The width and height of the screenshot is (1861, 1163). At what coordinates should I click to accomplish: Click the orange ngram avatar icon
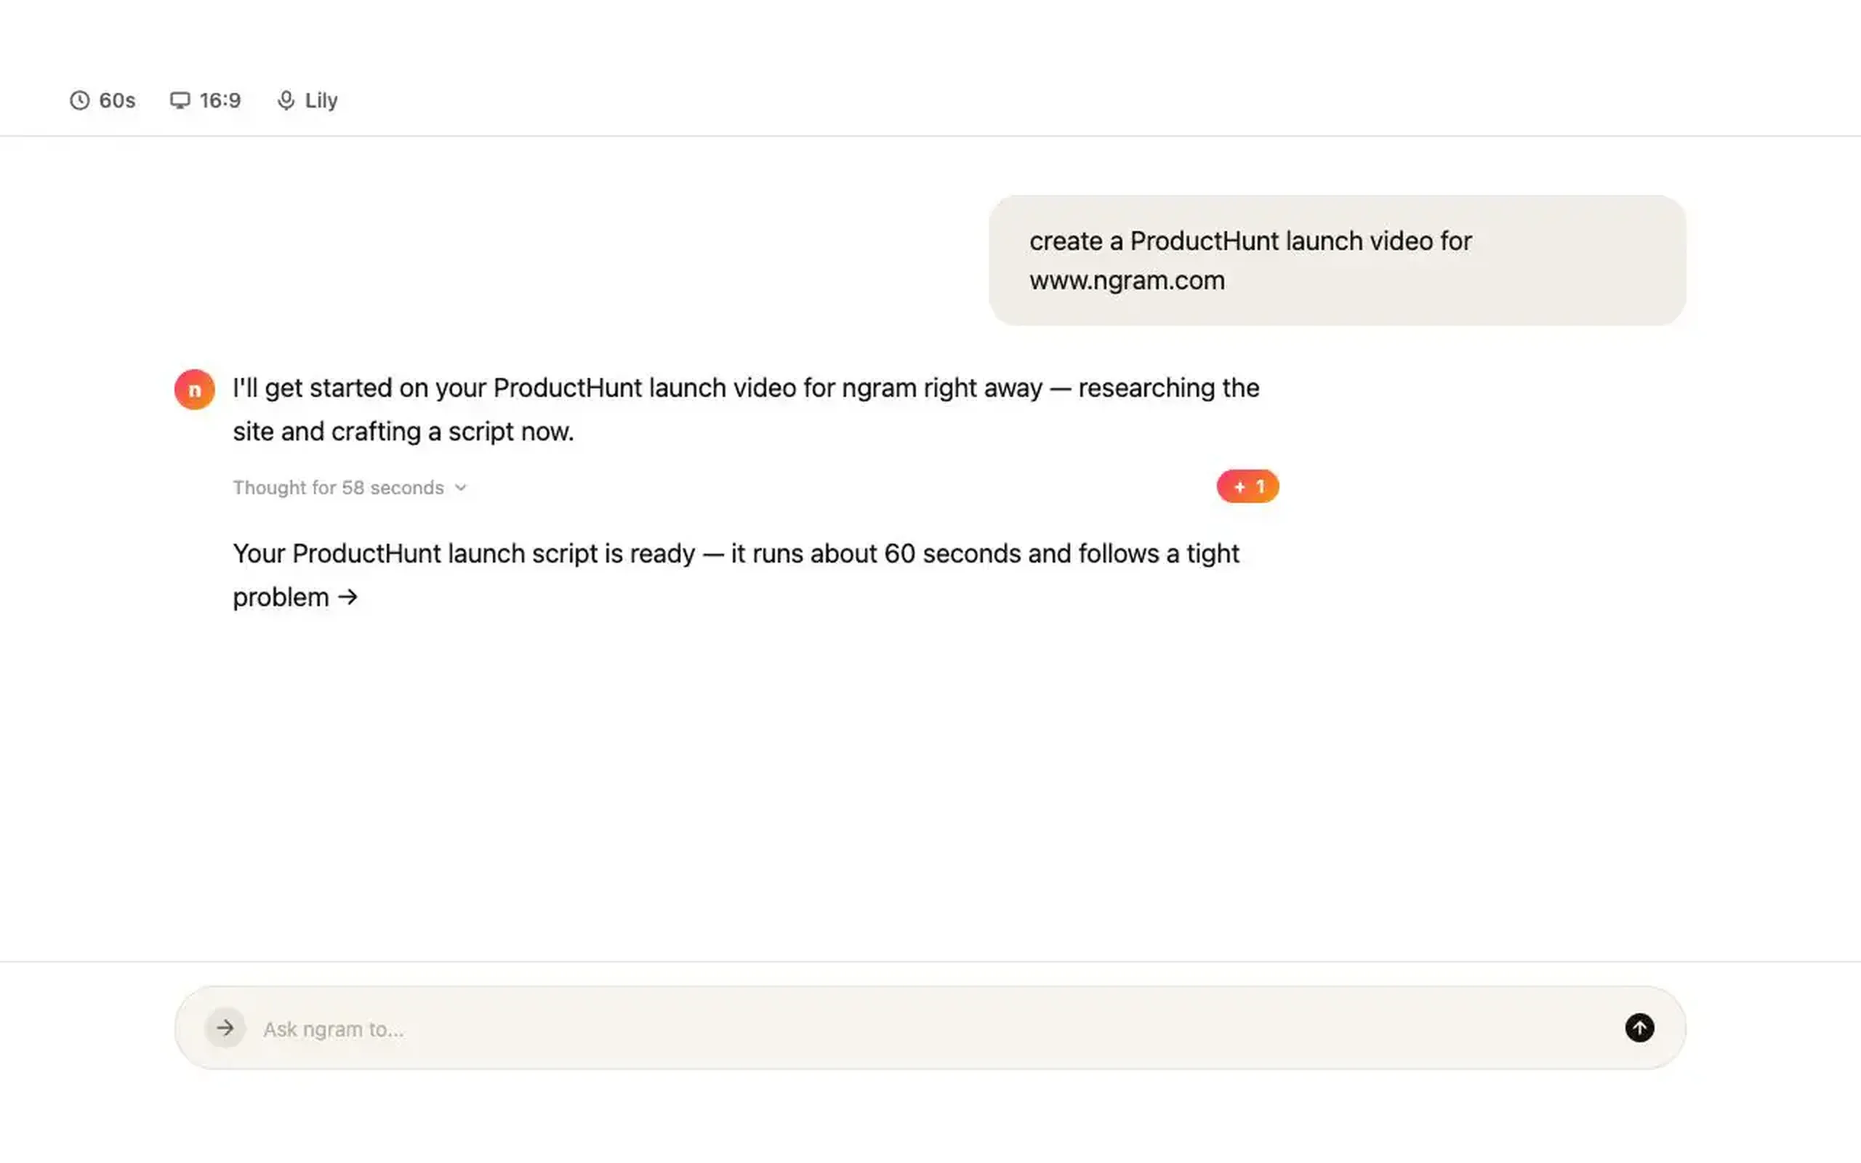tap(195, 389)
